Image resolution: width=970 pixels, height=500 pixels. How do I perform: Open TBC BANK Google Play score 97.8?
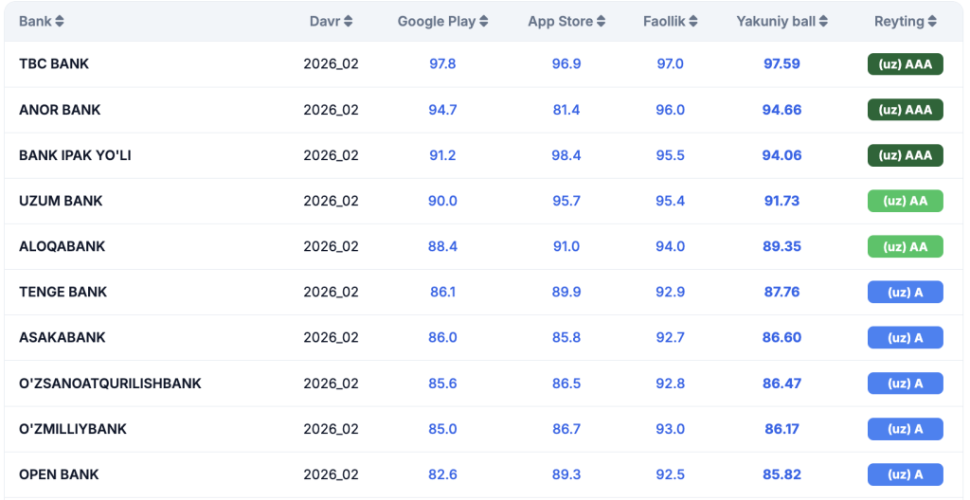[442, 64]
